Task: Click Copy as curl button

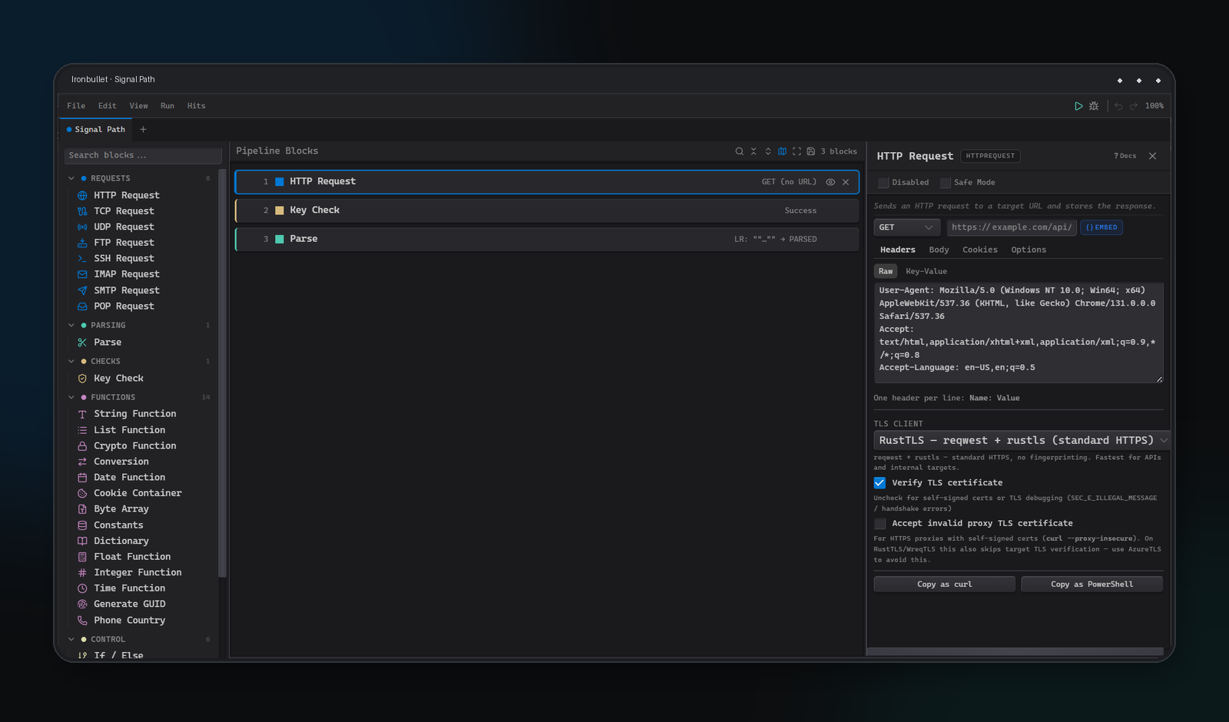Action: click(x=944, y=585)
